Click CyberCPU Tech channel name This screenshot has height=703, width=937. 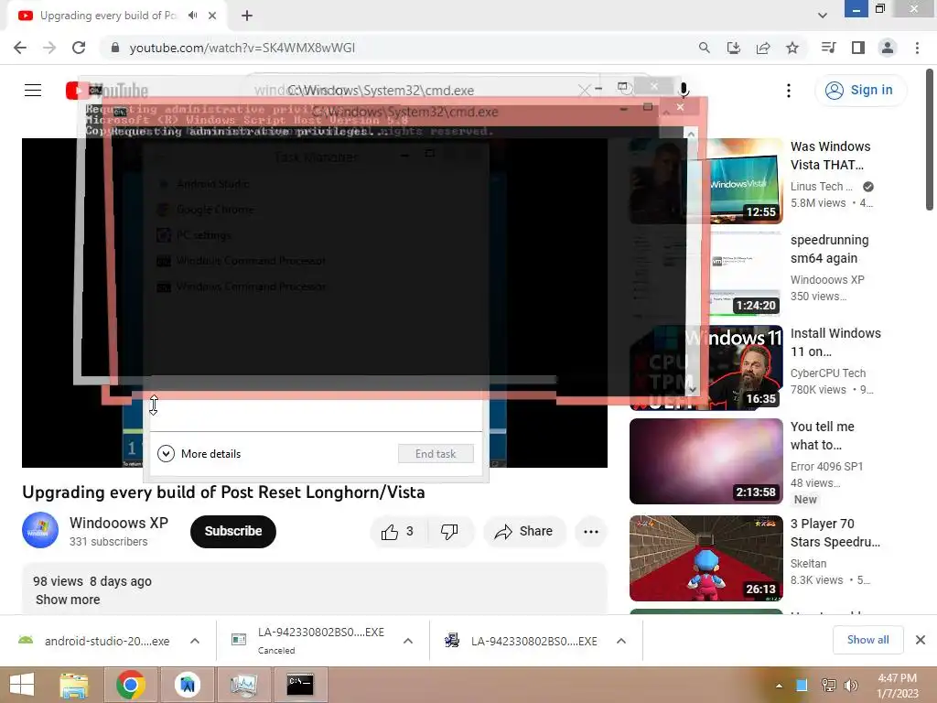[x=827, y=373]
